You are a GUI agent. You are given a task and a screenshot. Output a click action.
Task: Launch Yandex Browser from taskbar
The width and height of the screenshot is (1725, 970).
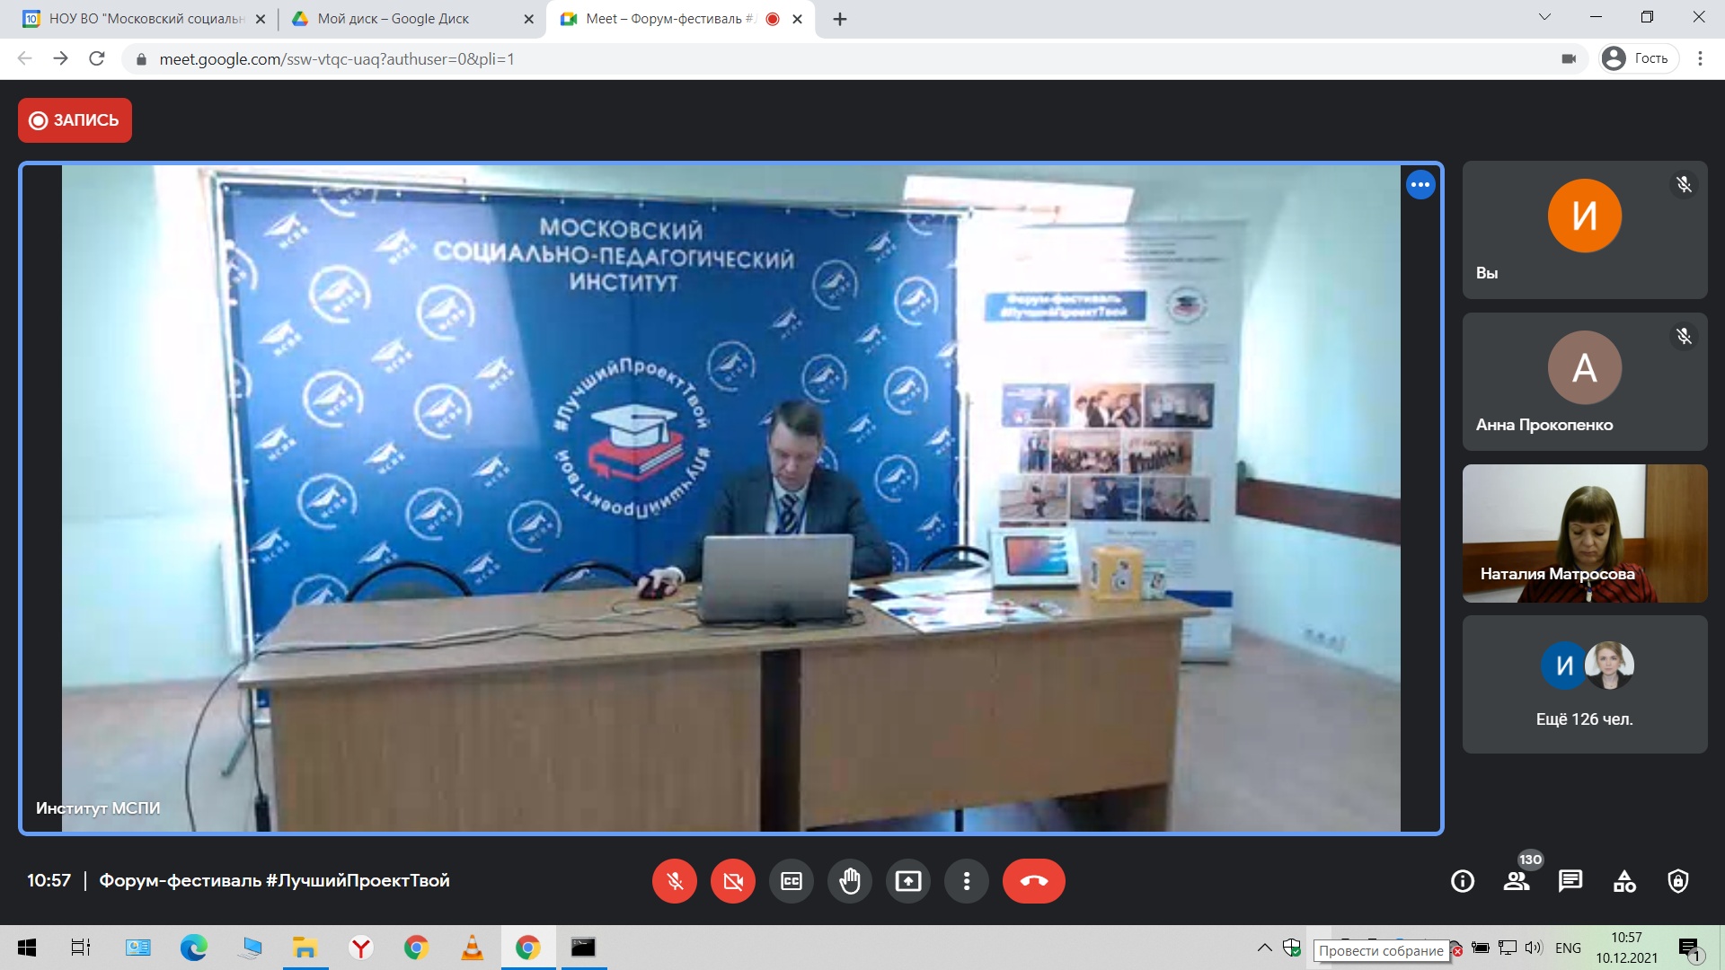coord(360,948)
